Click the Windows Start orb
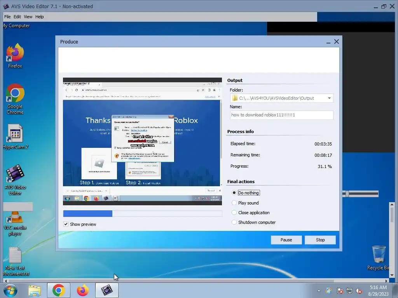The height and width of the screenshot is (298, 398). [x=10, y=290]
